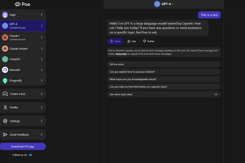Open the Profile page
This screenshot has width=245, height=163.
point(23,107)
